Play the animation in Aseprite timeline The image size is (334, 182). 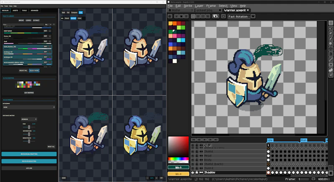click(205, 140)
